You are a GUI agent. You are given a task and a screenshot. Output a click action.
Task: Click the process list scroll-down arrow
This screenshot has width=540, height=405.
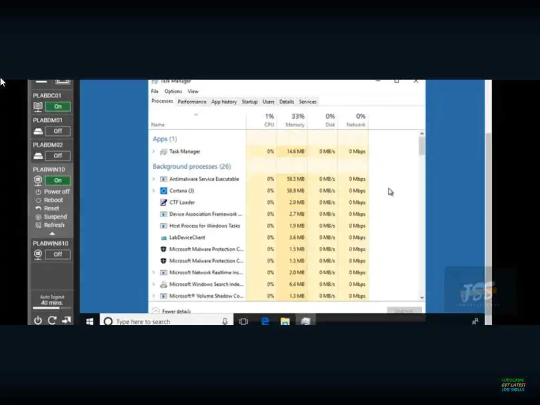tap(421, 298)
